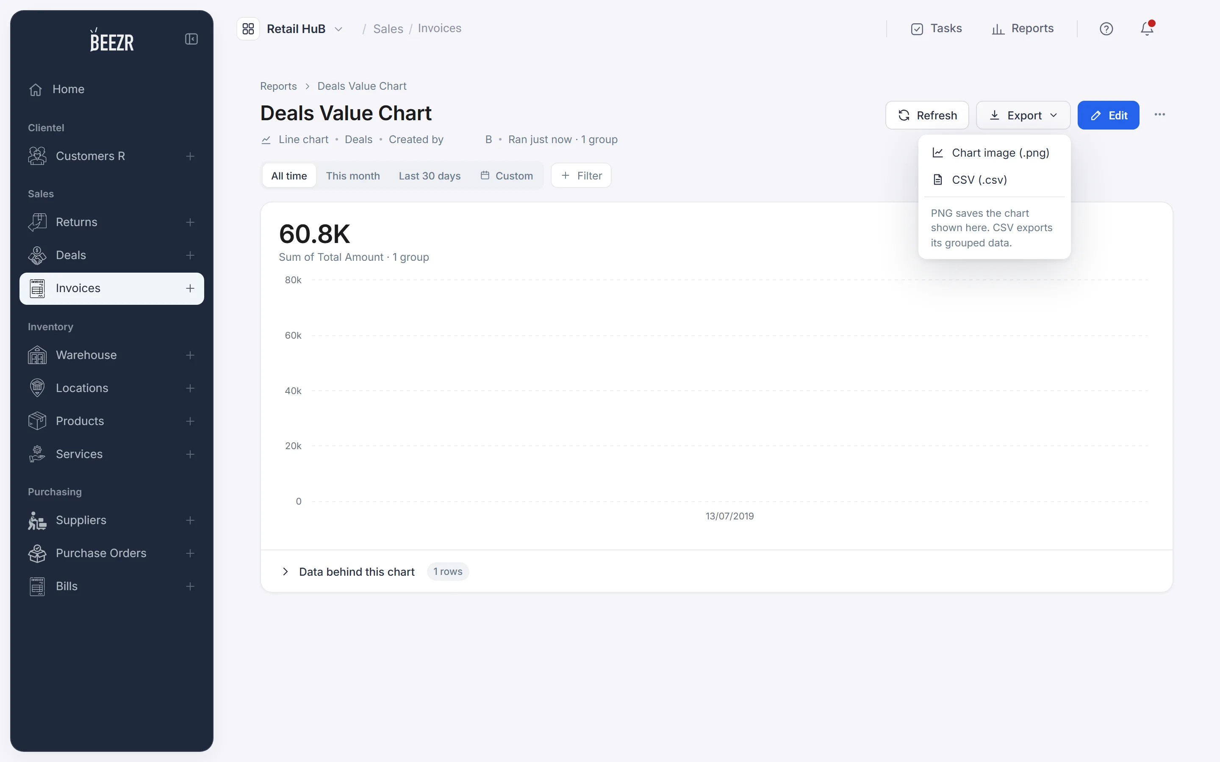Add a new Supplier with its plus icon

pos(190,520)
